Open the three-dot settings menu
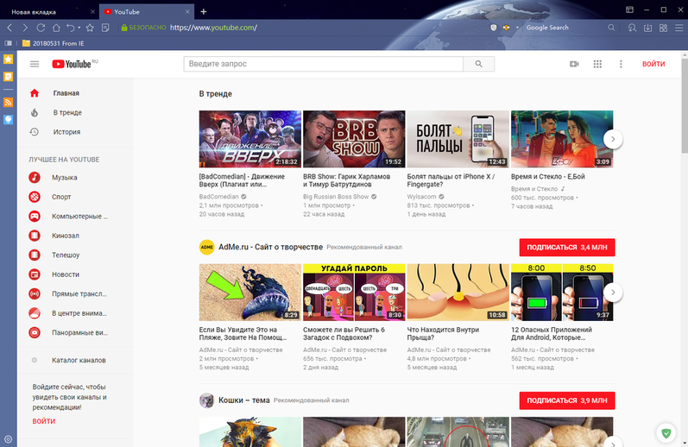Screen dimensions: 688x447 [x=621, y=64]
